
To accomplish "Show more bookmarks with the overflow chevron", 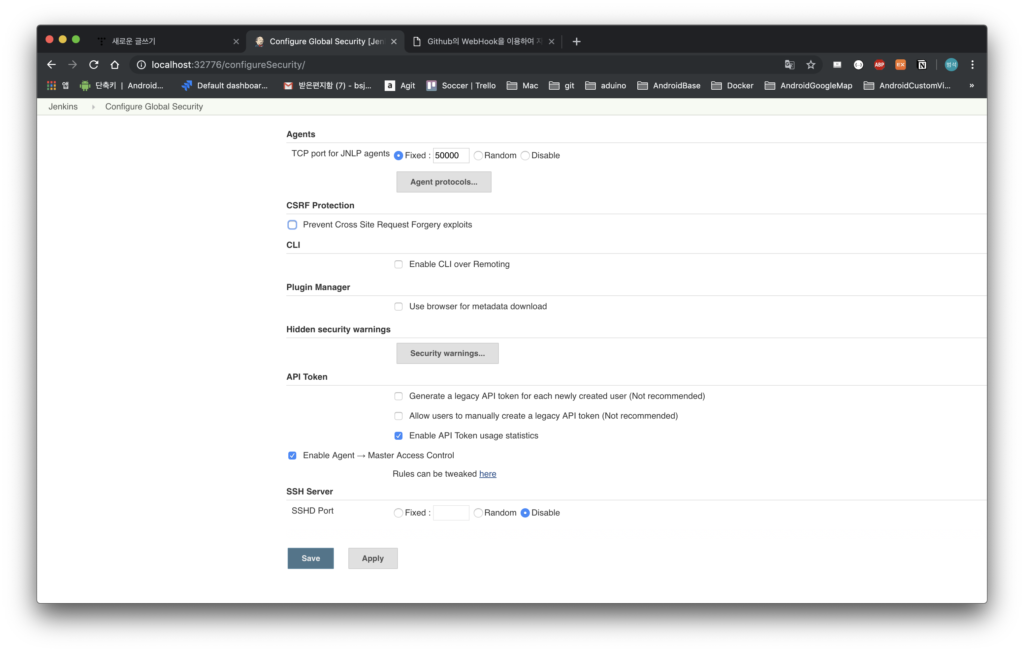I will (x=972, y=85).
